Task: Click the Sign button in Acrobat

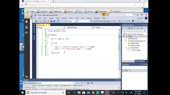Action: coord(79,11)
